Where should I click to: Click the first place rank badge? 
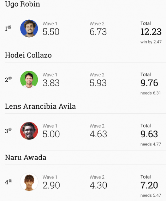(8, 28)
